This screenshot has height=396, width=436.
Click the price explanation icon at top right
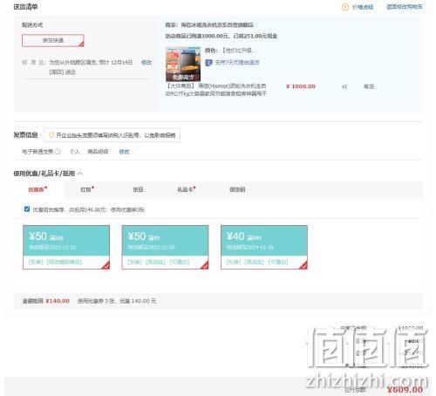pos(345,7)
